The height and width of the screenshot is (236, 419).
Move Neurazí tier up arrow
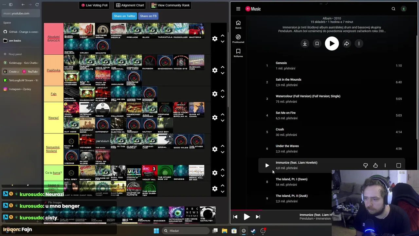(223, 114)
